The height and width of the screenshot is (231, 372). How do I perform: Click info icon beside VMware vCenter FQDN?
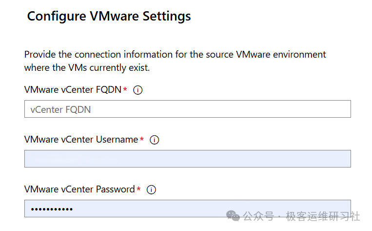[x=138, y=90]
